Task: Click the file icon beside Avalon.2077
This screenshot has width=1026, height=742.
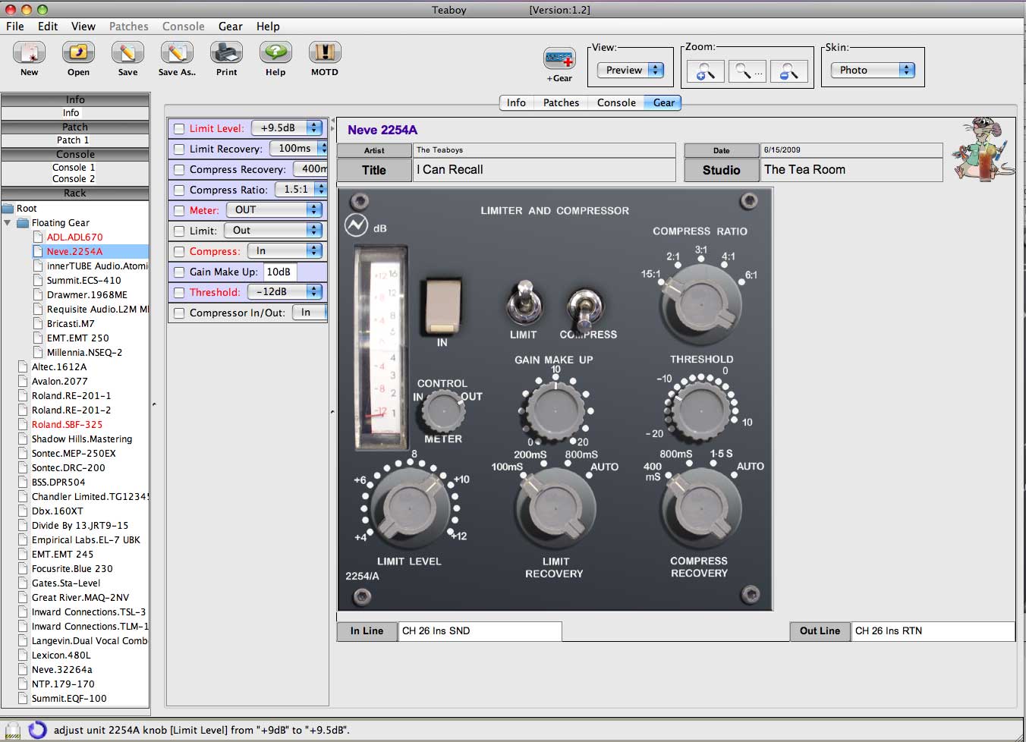Action: (23, 382)
